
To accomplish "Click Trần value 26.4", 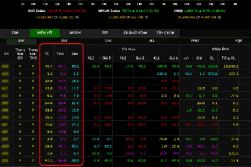I will tap(62, 103).
